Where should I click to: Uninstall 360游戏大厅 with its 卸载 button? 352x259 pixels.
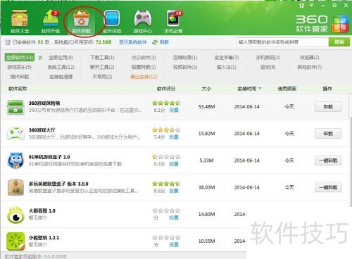(328, 134)
